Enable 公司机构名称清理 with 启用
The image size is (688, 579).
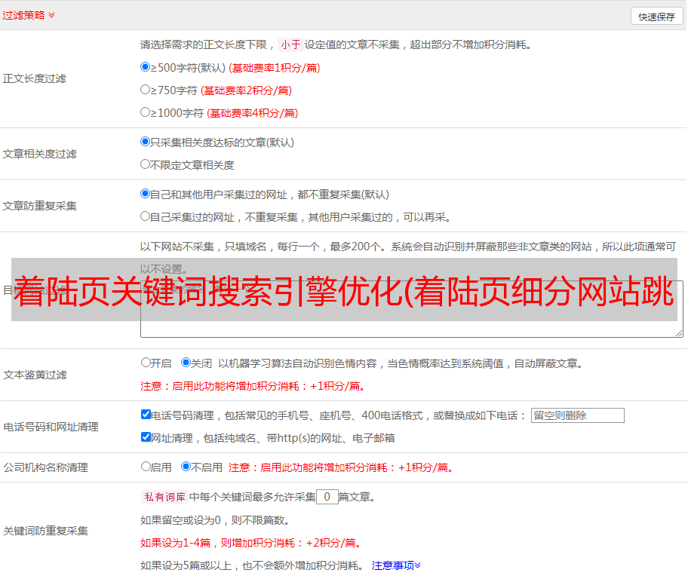point(146,467)
